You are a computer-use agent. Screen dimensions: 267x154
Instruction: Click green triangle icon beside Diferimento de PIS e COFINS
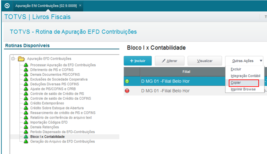26,70
